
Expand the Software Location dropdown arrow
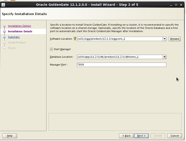pos(165,39)
